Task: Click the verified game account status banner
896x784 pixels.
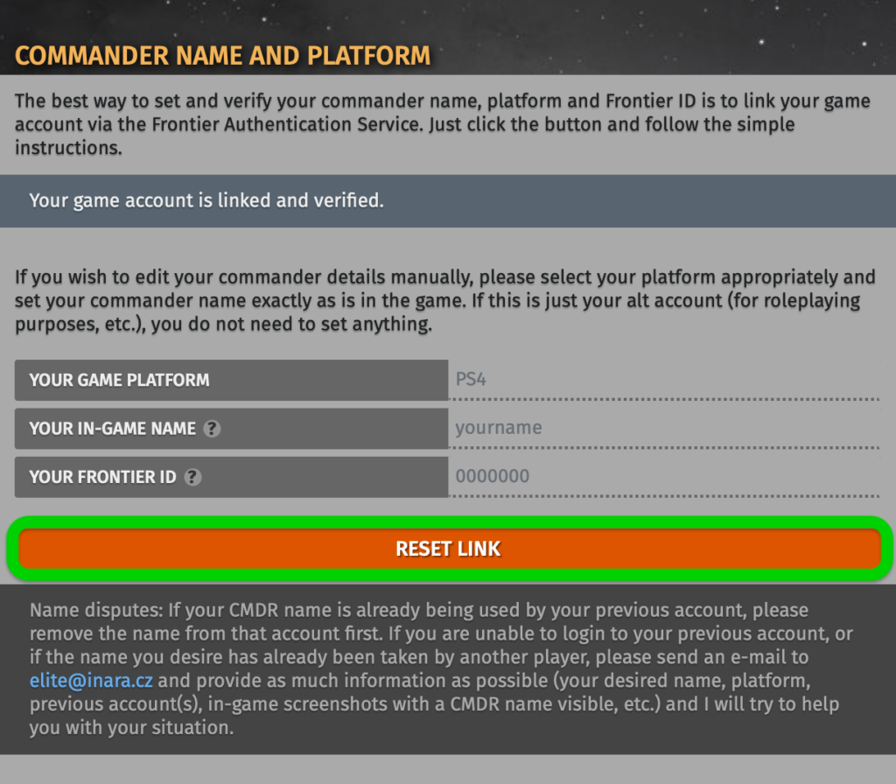Action: point(448,200)
